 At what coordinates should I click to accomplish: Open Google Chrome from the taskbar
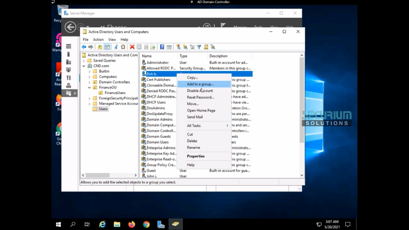pyautogui.click(x=146, y=224)
